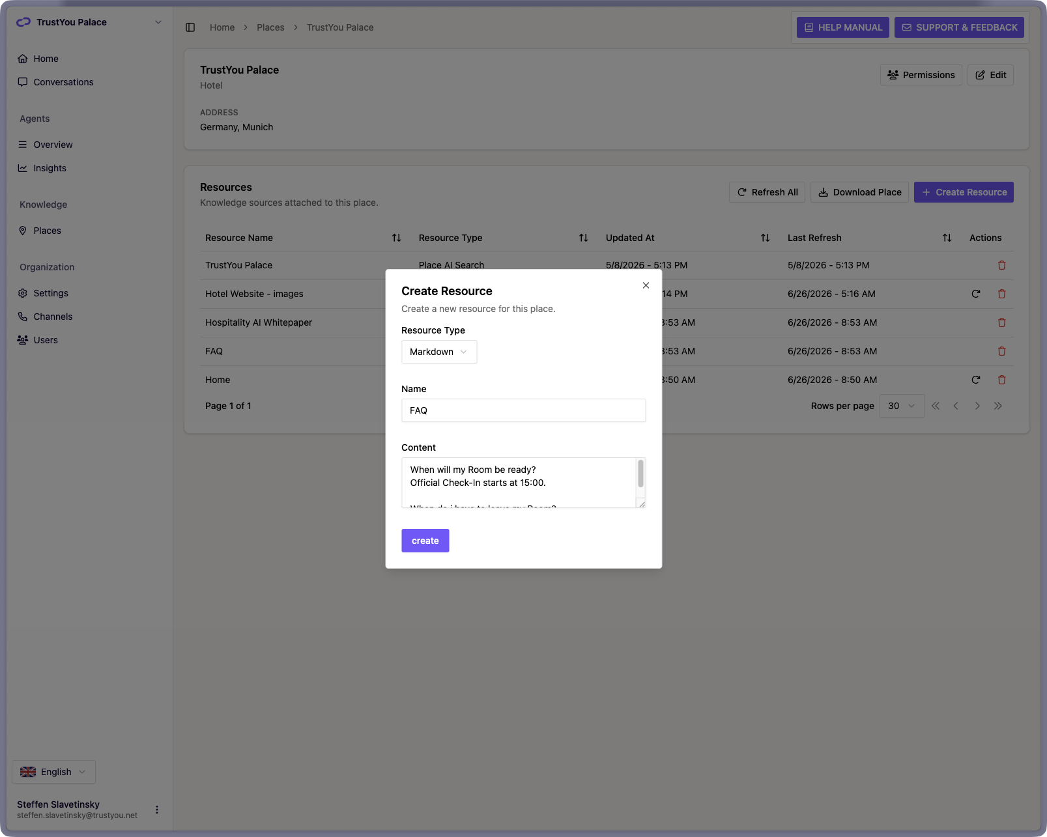Screen dimensions: 1047x837
Task: Click the Page 1 of 1 label
Action: click(228, 406)
